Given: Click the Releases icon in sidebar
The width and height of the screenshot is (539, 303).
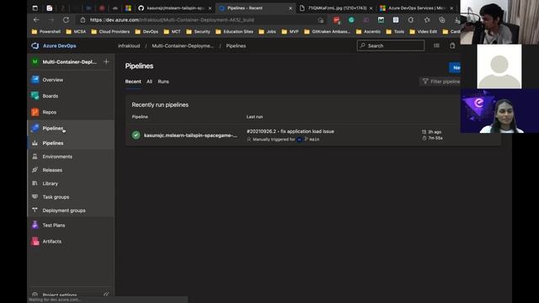Looking at the screenshot, I should (35, 170).
